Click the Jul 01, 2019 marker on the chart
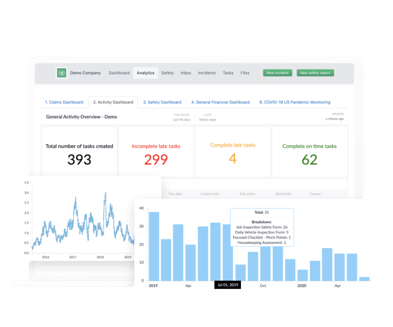 click(x=228, y=284)
